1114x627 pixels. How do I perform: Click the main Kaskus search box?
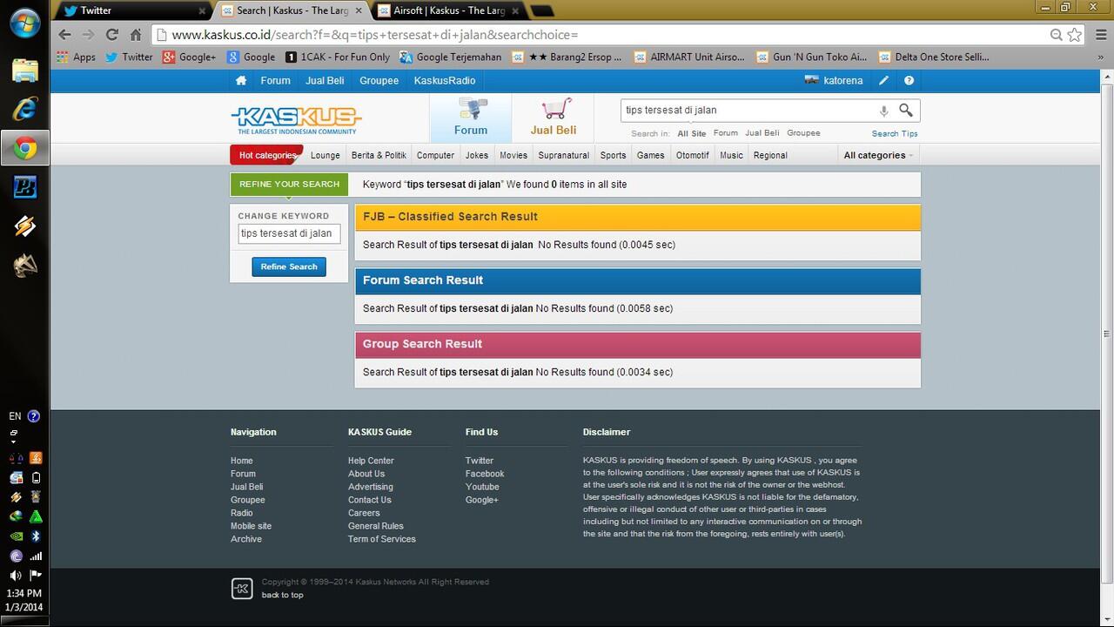click(x=748, y=111)
